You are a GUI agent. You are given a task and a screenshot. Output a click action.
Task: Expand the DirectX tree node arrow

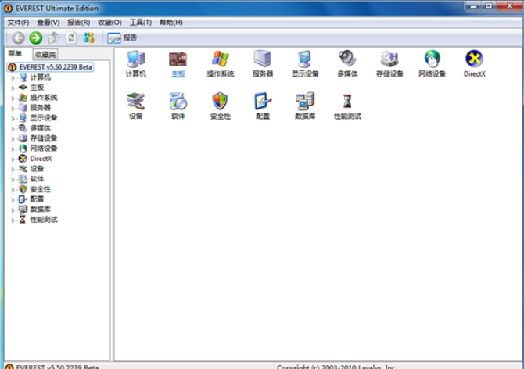(x=13, y=159)
